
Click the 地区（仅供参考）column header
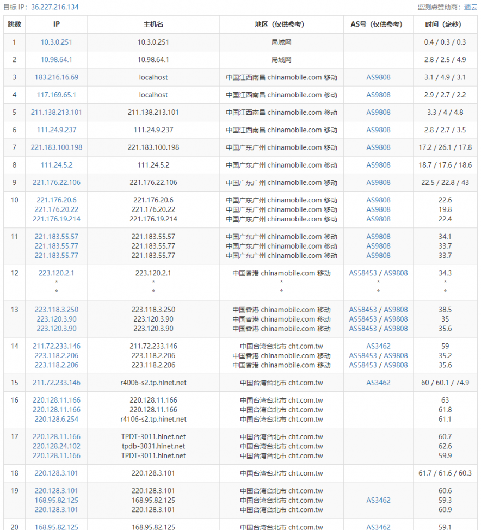[281, 24]
